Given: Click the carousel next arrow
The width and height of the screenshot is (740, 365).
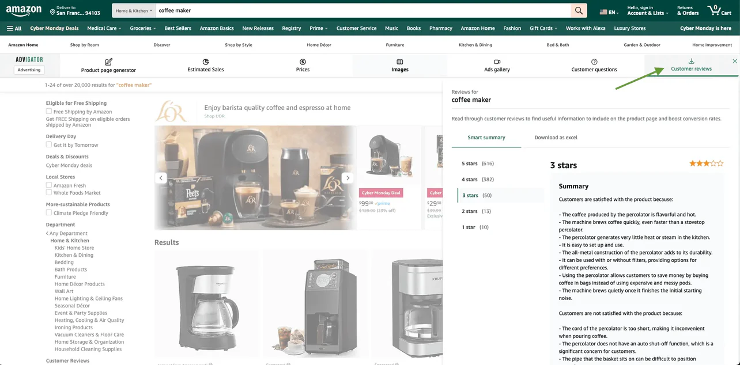Looking at the screenshot, I should click(348, 178).
